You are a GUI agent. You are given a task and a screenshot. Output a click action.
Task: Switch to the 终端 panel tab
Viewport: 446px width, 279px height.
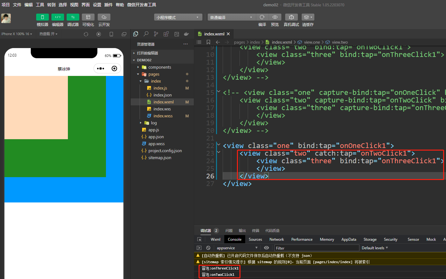pyautogui.click(x=256, y=231)
